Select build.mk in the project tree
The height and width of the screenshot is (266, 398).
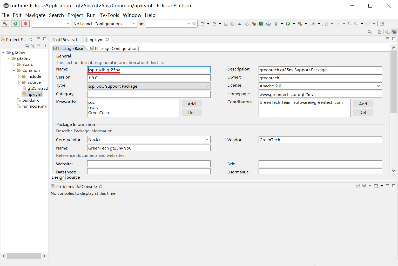tap(30, 100)
